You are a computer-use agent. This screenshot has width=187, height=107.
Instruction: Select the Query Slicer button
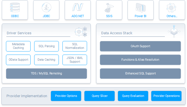tap(100, 96)
